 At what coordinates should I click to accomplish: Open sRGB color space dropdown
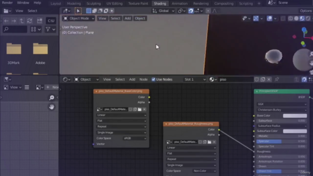[x=134, y=138]
